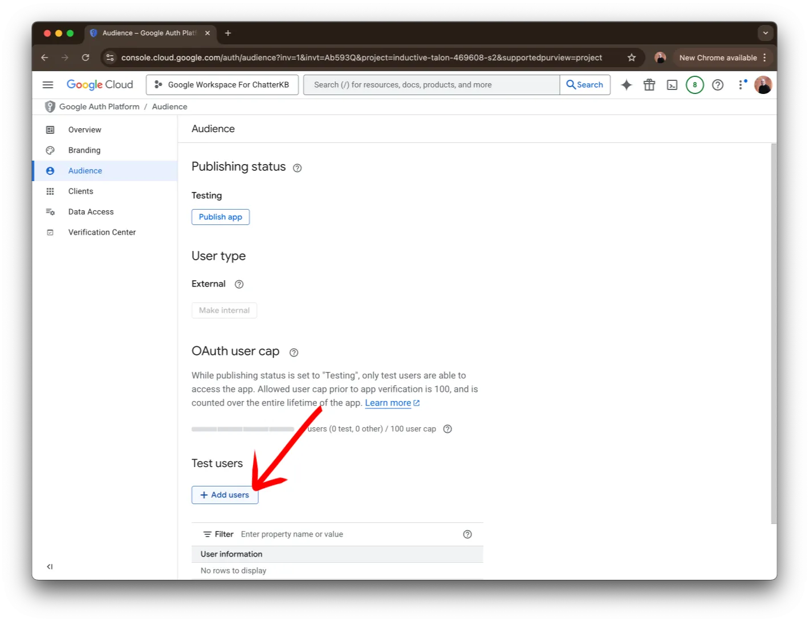Activate Cloud Shell terminal icon
809x622 pixels.
coord(672,85)
